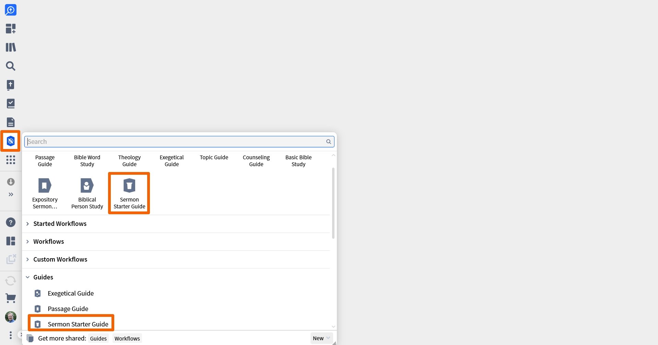Open the Guides shield icon in sidebar
This screenshot has width=658, height=345.
pos(11,141)
